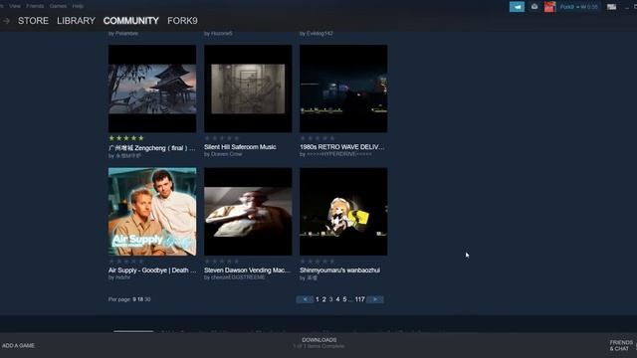Click the star rating under Air Supply item
637x358 pixels.
126,262
